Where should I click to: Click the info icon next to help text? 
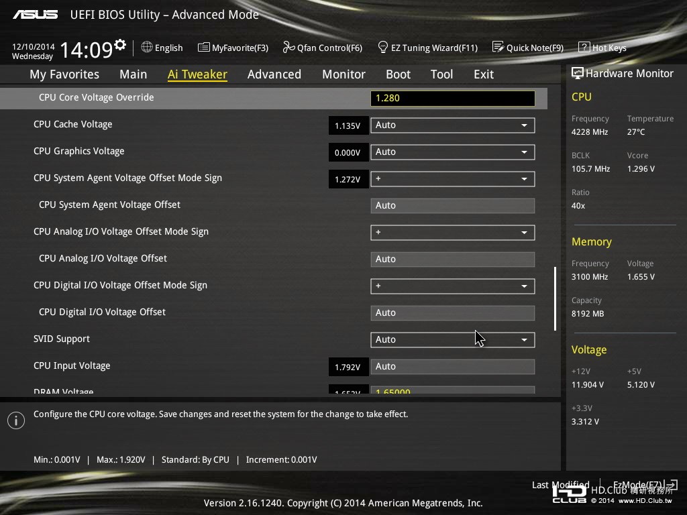tap(16, 420)
